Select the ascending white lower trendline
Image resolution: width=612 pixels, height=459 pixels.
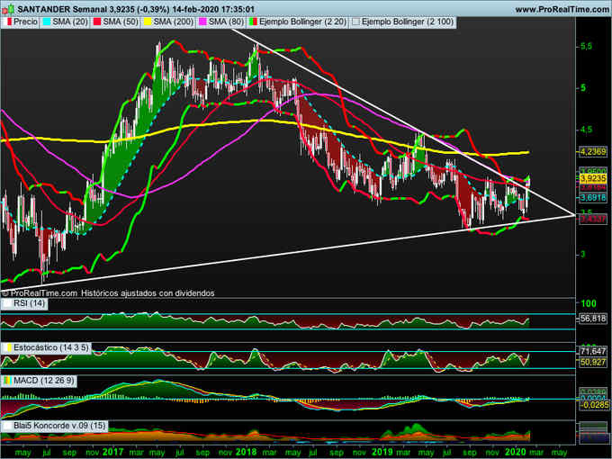pos(288,252)
